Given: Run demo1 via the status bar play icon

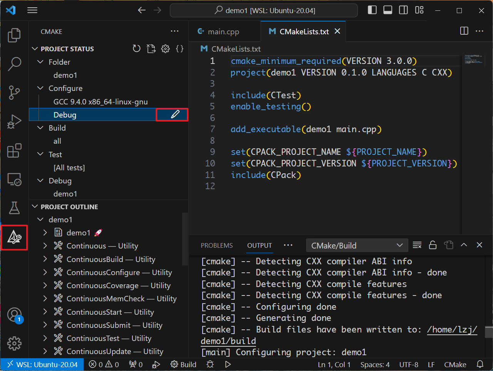Looking at the screenshot, I should click(228, 364).
